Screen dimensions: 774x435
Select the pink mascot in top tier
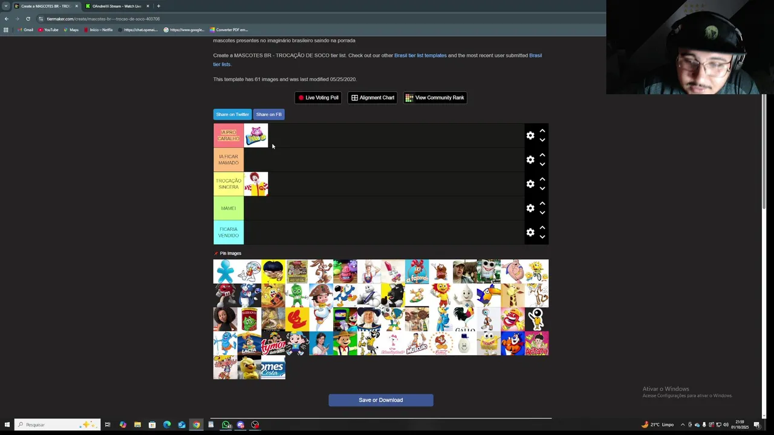pyautogui.click(x=256, y=135)
